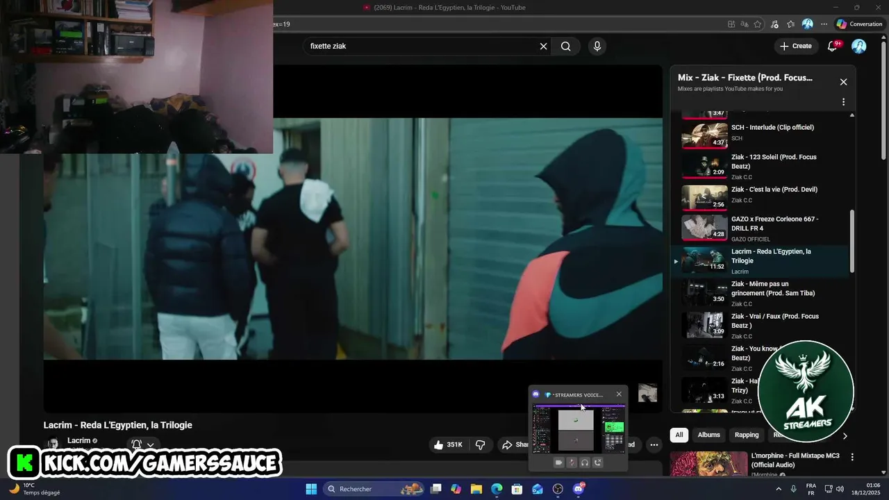Play Ziak - C'est la vie playlist item

pyautogui.click(x=761, y=198)
